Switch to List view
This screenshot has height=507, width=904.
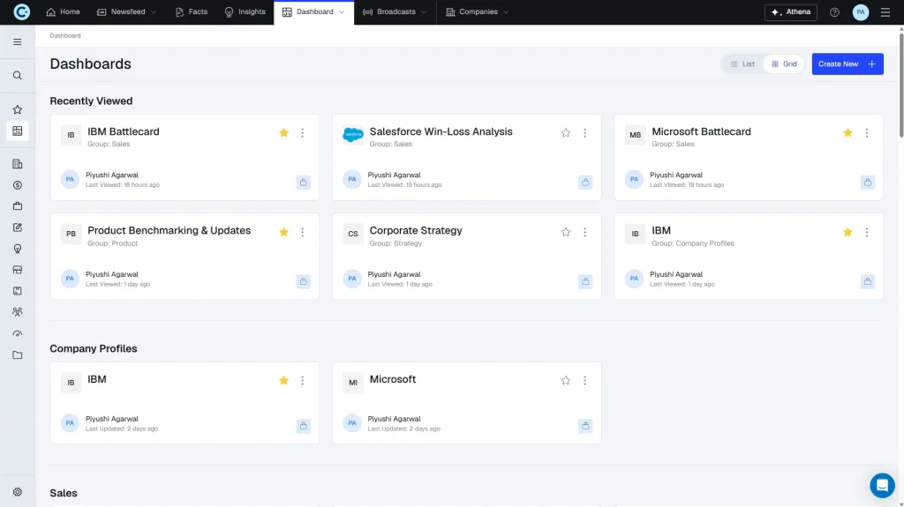click(x=742, y=64)
